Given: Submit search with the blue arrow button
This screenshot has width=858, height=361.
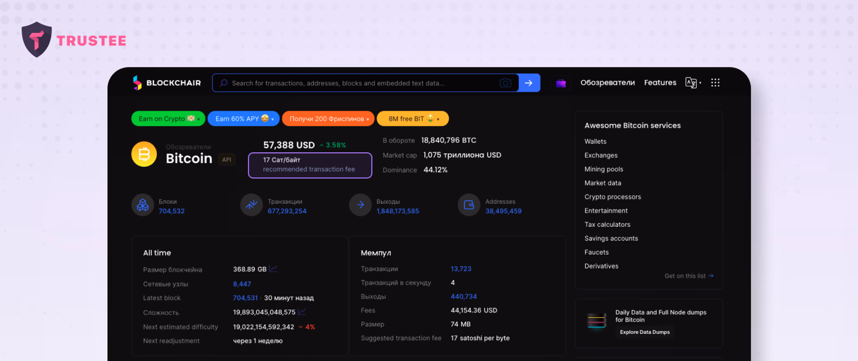Looking at the screenshot, I should pos(529,83).
